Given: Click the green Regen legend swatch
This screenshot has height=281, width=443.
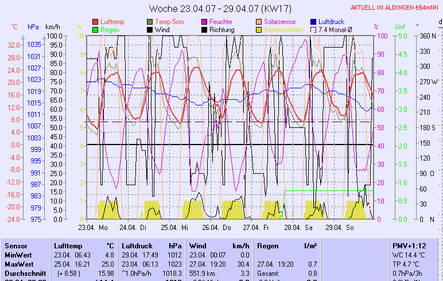Looking at the screenshot, I should (95, 30).
